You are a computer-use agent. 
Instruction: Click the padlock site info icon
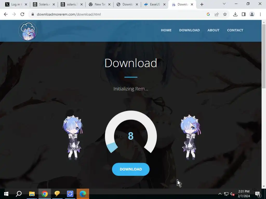pos(33,15)
